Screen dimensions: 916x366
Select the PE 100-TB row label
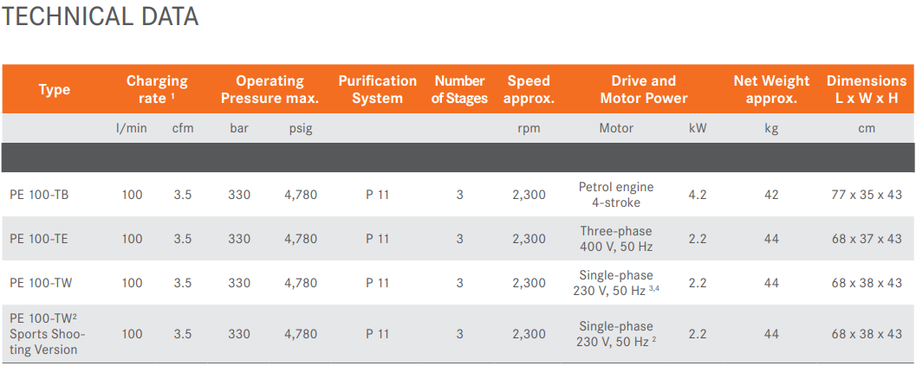[x=39, y=195]
